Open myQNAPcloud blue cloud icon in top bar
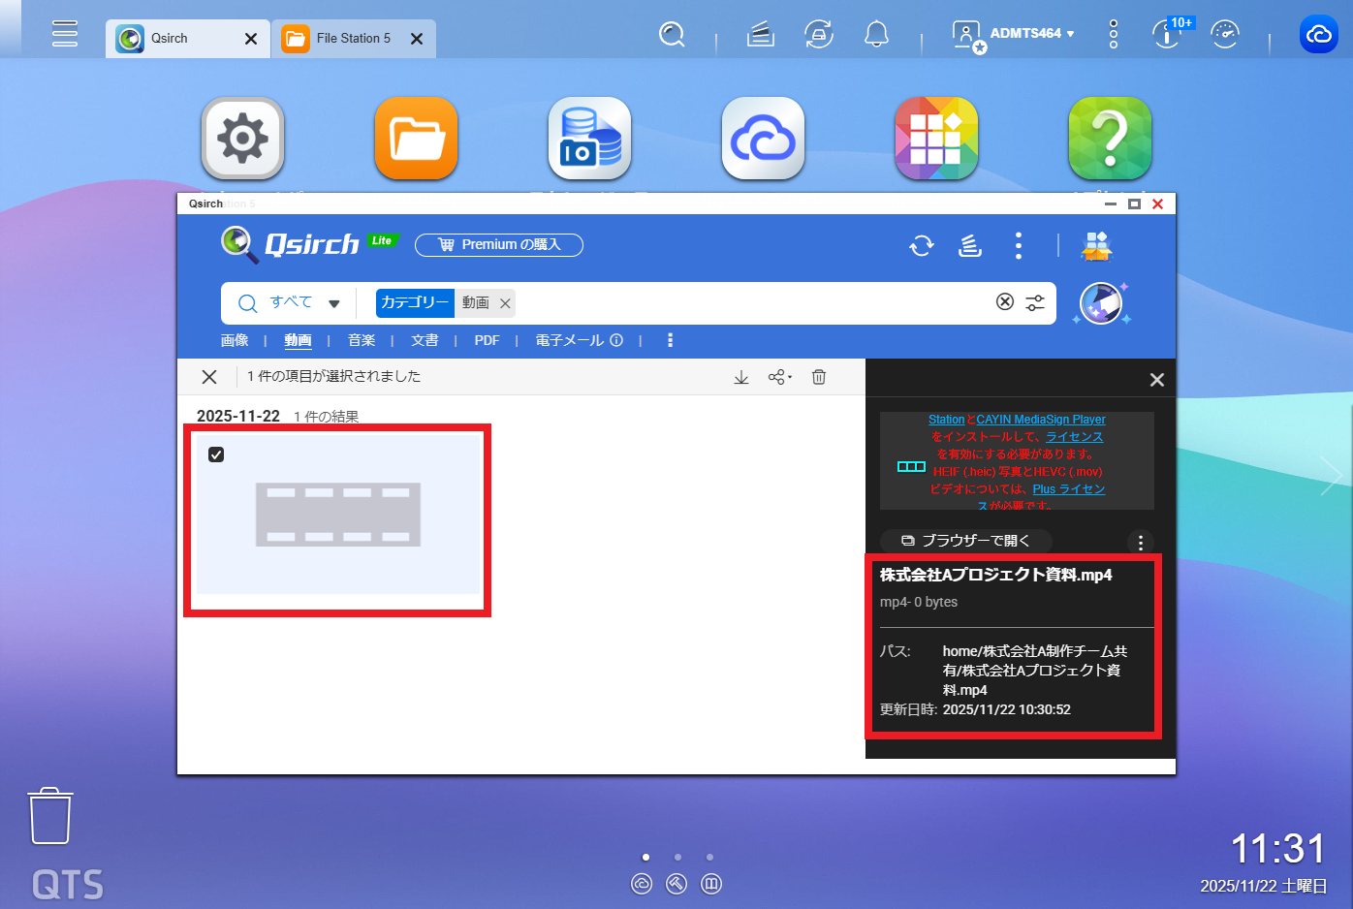The image size is (1353, 909). tap(1318, 35)
